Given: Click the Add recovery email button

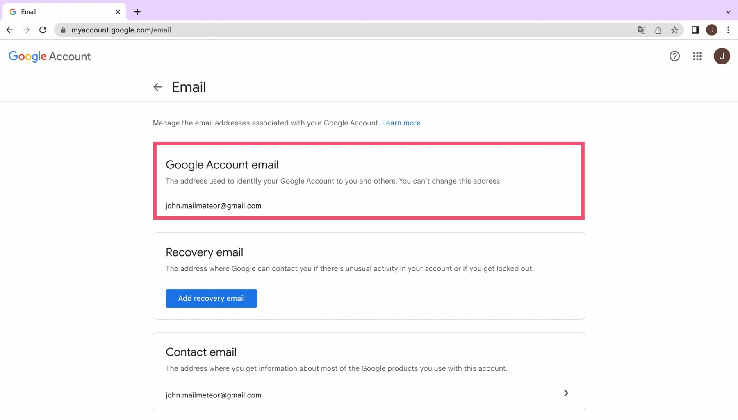Looking at the screenshot, I should [211, 298].
